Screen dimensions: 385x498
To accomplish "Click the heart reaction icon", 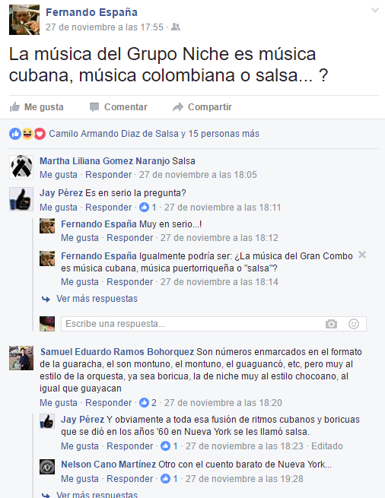I will pyautogui.click(x=40, y=134).
